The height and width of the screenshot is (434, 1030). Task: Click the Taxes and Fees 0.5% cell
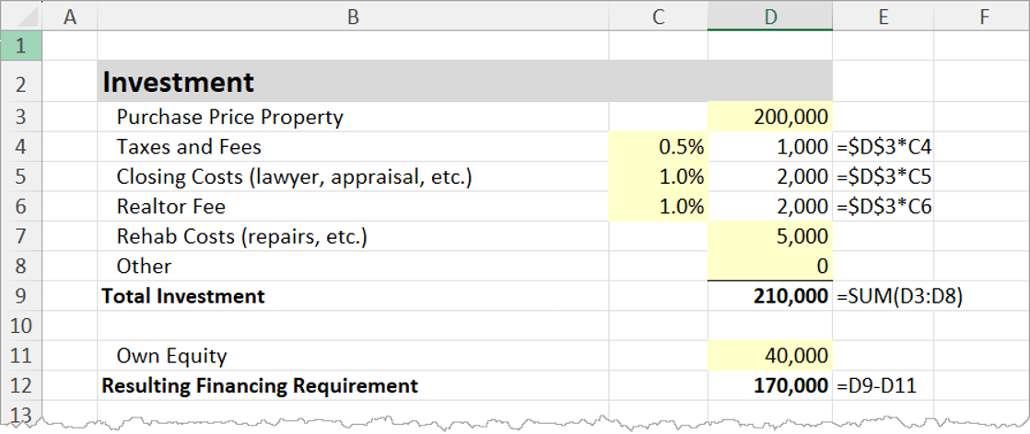click(x=658, y=146)
